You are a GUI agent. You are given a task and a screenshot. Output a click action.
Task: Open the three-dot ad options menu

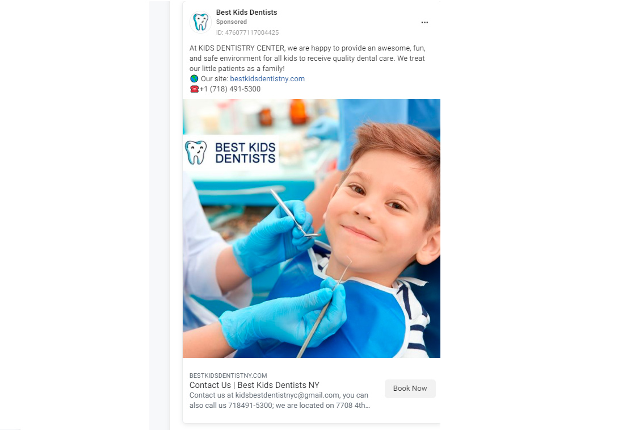(424, 23)
